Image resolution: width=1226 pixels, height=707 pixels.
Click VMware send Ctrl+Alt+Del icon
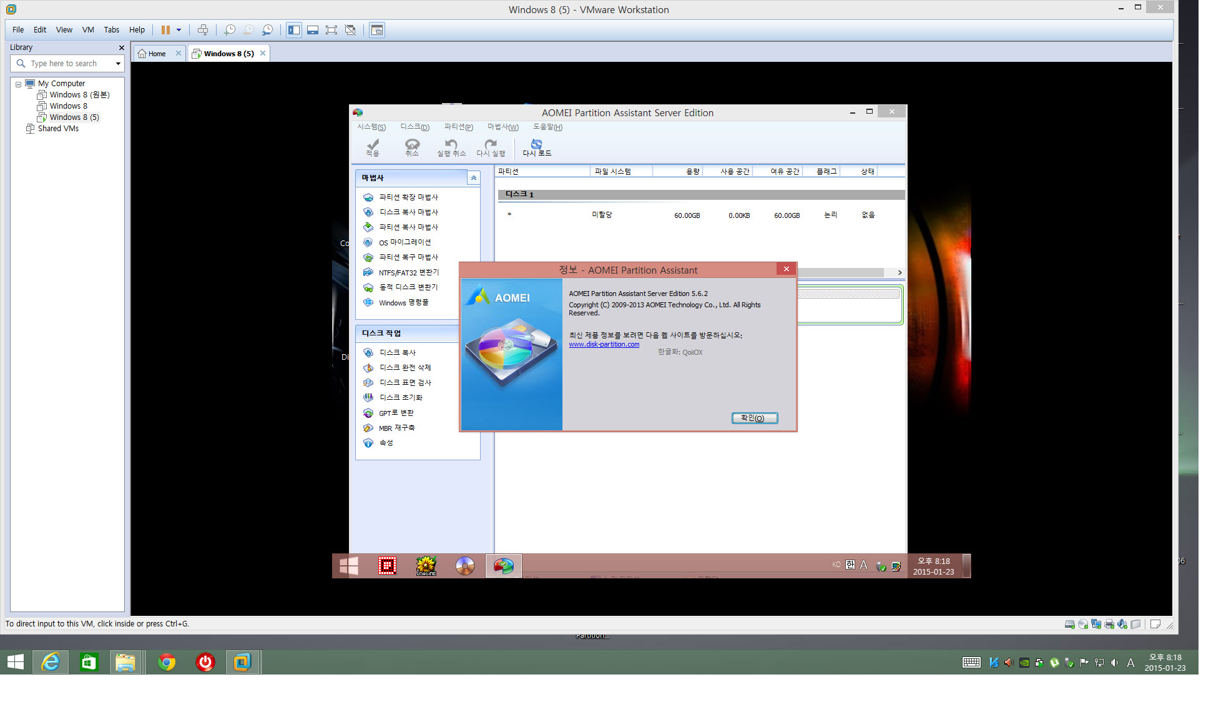(x=203, y=30)
